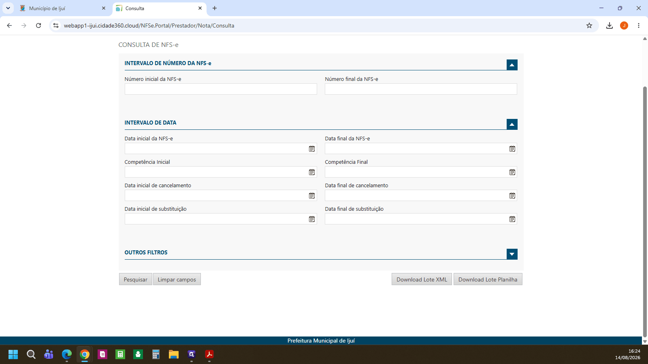Switch to Município de Ijuí tab
Image resolution: width=648 pixels, height=364 pixels.
63,8
